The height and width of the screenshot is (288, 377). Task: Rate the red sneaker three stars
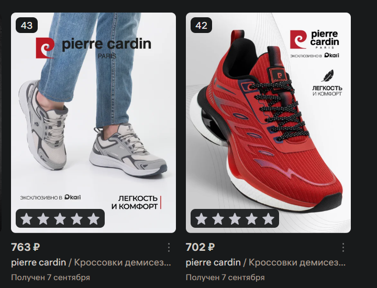coord(235,219)
